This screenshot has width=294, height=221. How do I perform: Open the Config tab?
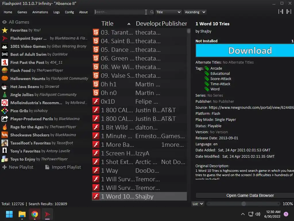[x=69, y=12]
